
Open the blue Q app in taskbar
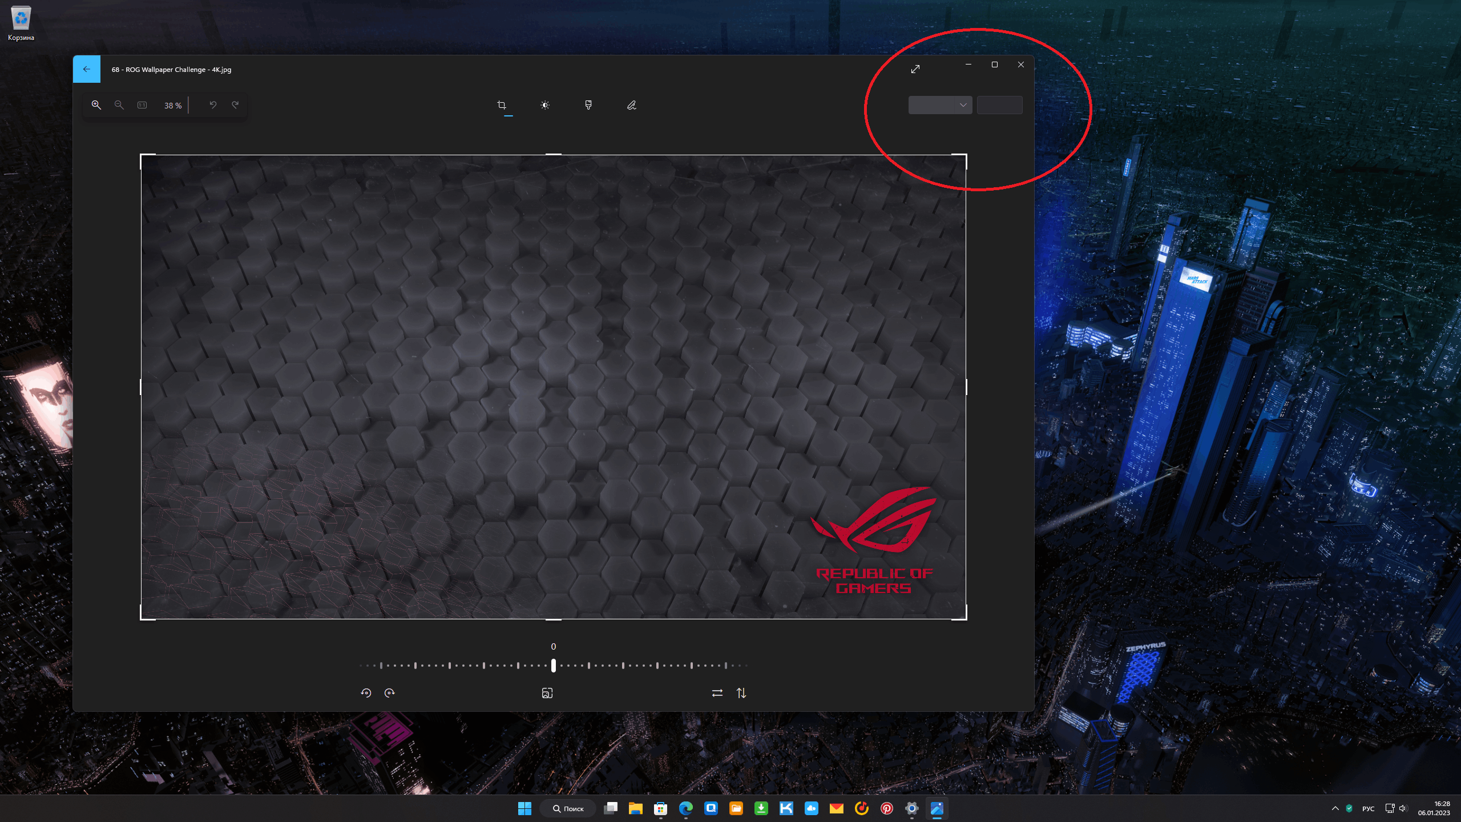pyautogui.click(x=711, y=808)
